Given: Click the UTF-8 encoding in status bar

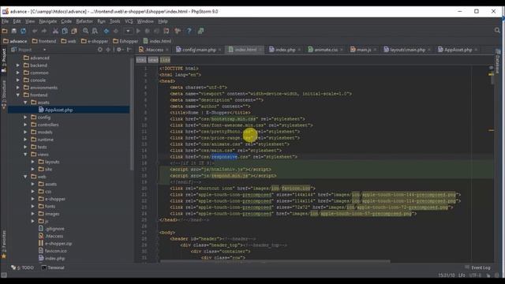Looking at the screenshot, I should pyautogui.click(x=475, y=275).
